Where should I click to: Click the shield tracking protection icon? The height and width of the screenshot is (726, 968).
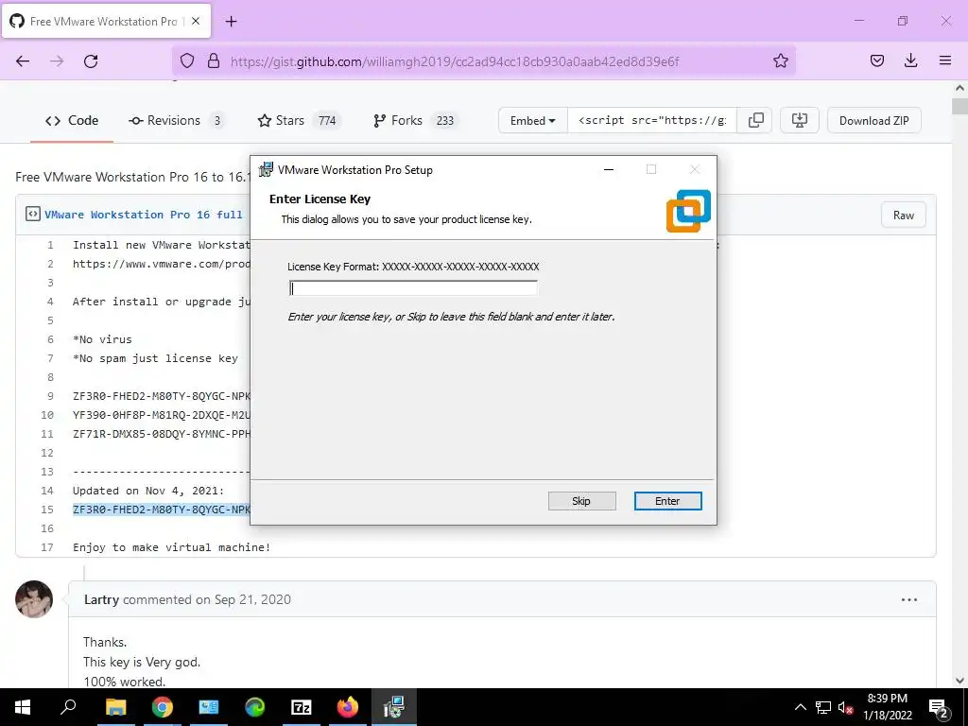coord(187,61)
